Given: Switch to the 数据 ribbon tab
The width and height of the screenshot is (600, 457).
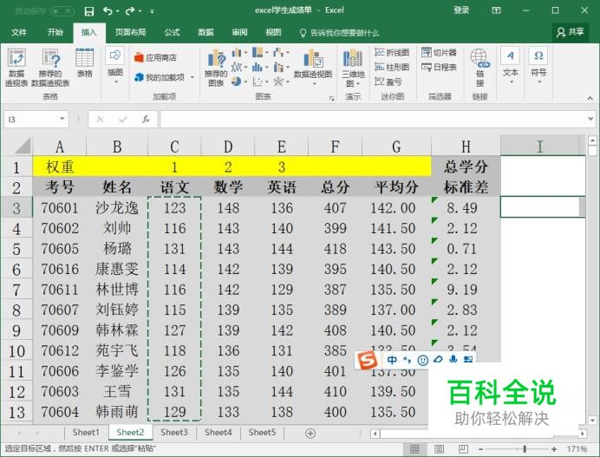Looking at the screenshot, I should [205, 32].
